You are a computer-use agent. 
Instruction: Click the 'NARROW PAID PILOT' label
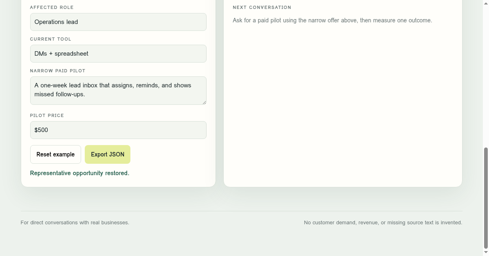58,71
